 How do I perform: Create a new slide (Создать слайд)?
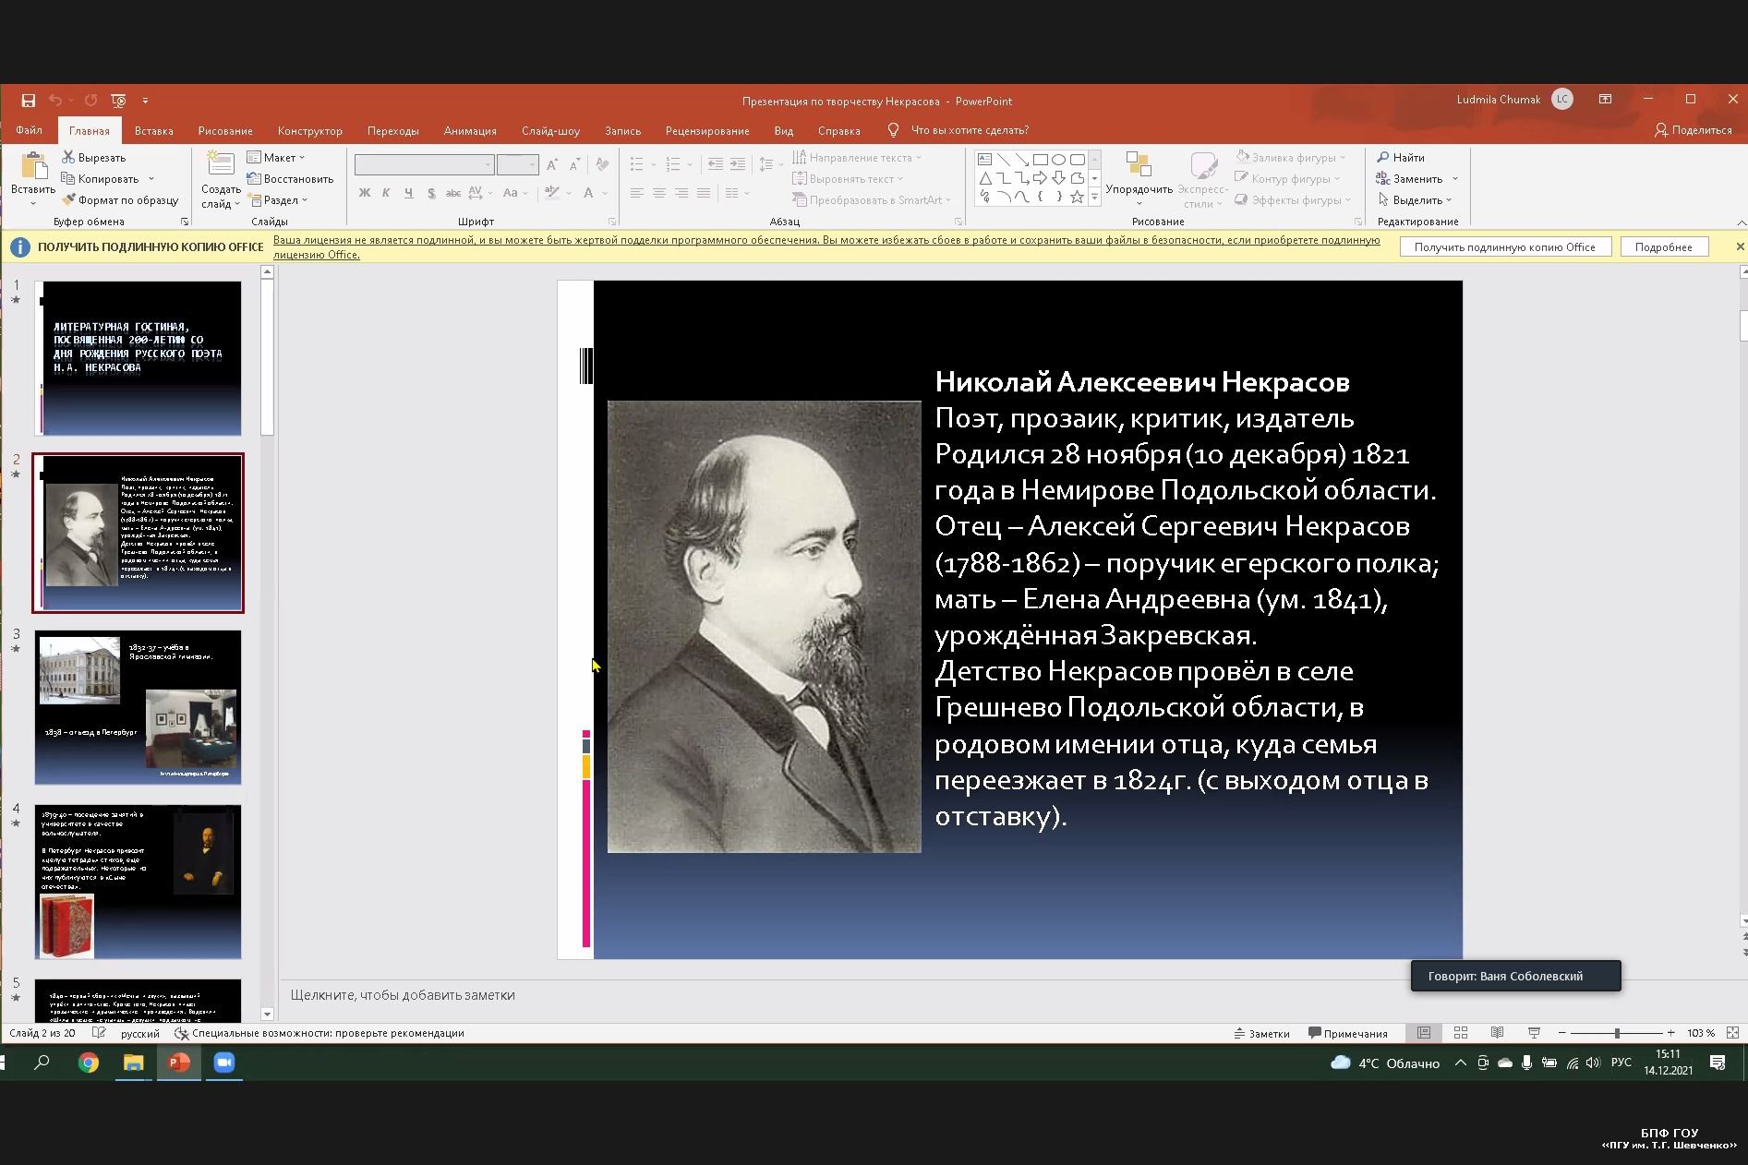(221, 181)
